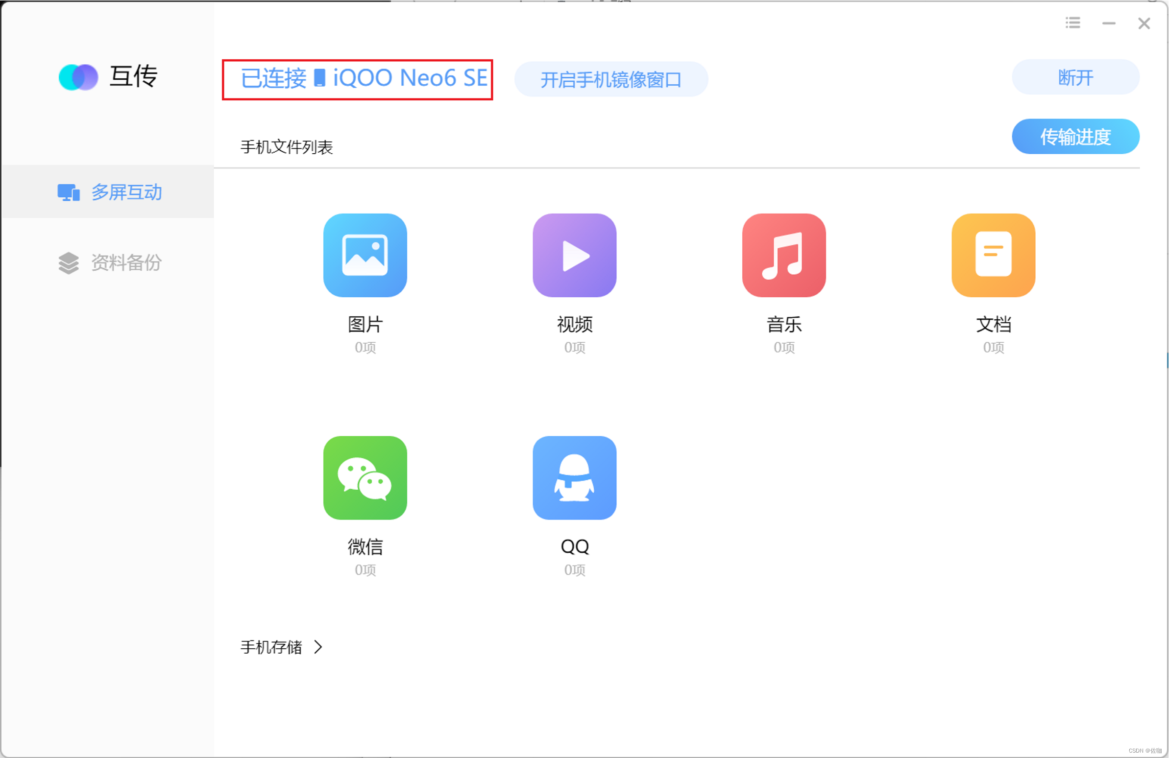Click the 0项 count under 微信

coord(365,570)
